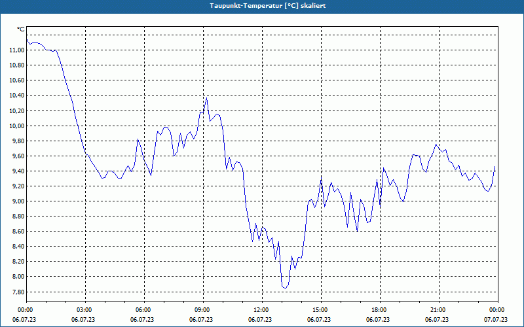The width and height of the screenshot is (524, 327).
Task: Click the 00:00 time label above 07.07.23
Action: 498,310
